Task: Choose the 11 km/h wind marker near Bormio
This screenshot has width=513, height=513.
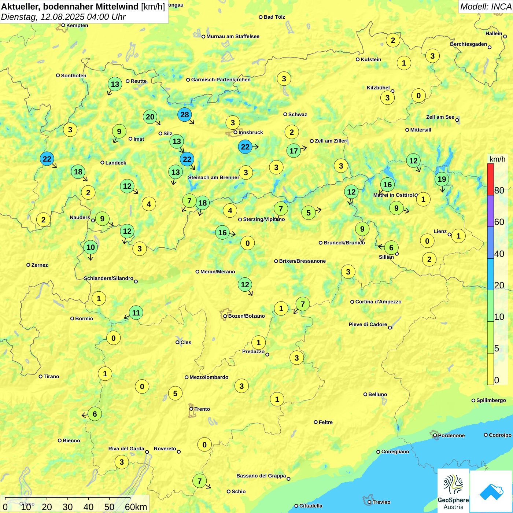Action: pos(136,313)
